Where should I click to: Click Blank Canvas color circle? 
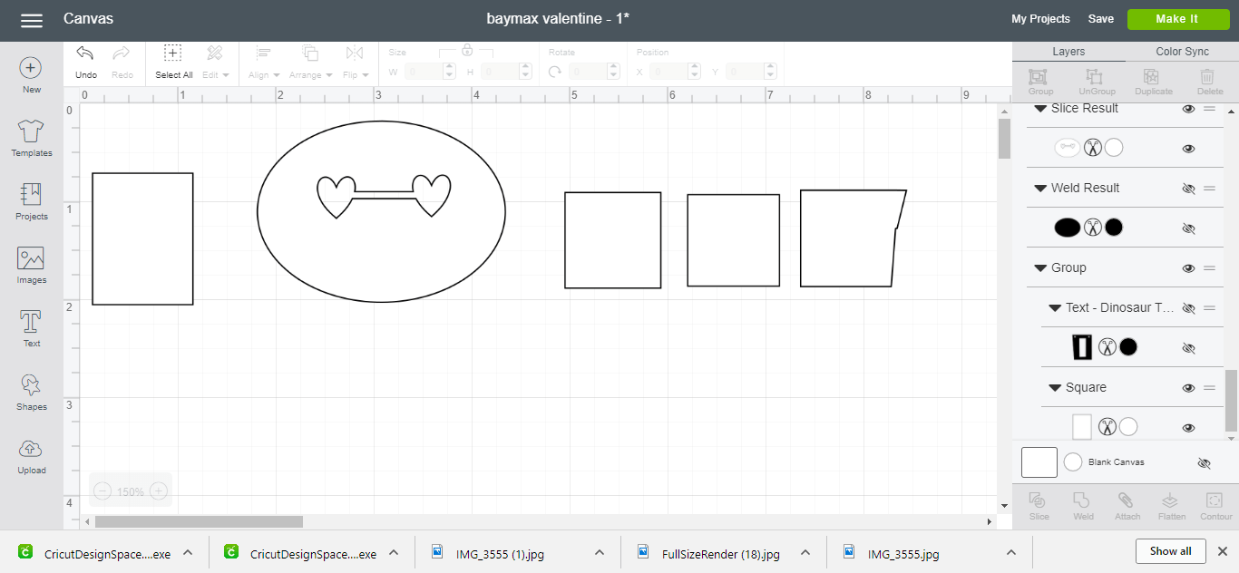1073,462
